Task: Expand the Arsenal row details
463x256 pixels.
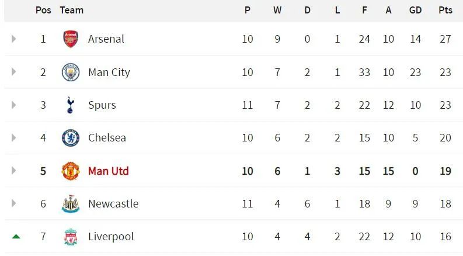Action: 13,39
